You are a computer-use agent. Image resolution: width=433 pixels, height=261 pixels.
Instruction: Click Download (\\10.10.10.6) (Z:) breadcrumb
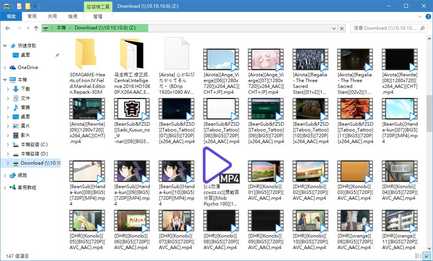pos(105,28)
